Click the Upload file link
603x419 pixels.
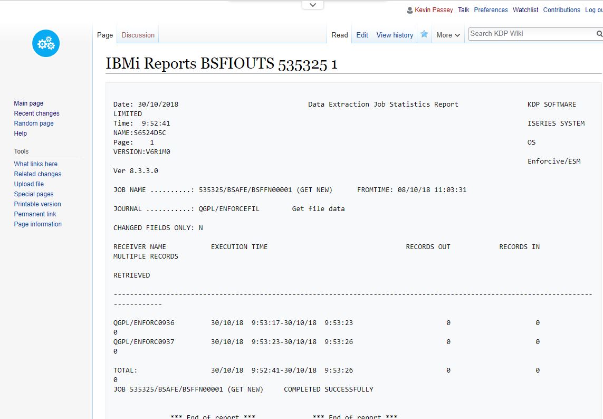(28, 184)
